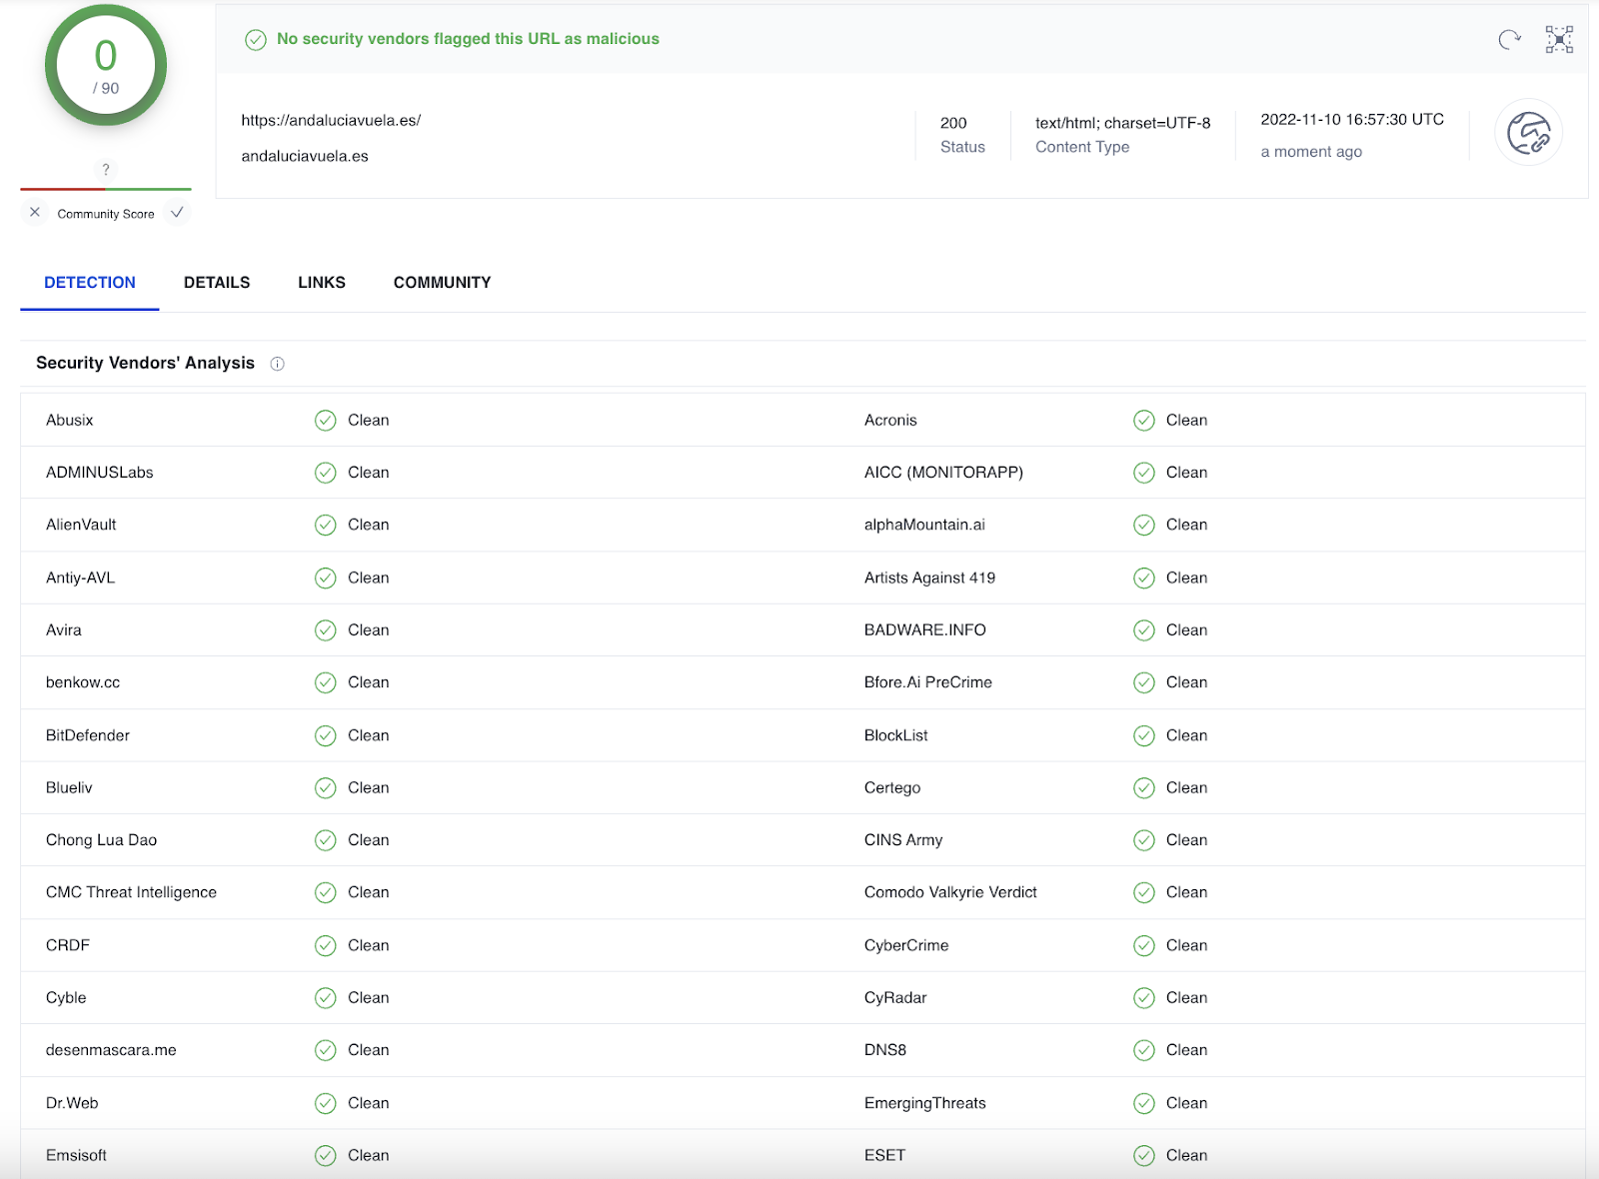This screenshot has width=1599, height=1179.
Task: Click 'No security vendors flagged this URL' message
Action: pyautogui.click(x=468, y=39)
